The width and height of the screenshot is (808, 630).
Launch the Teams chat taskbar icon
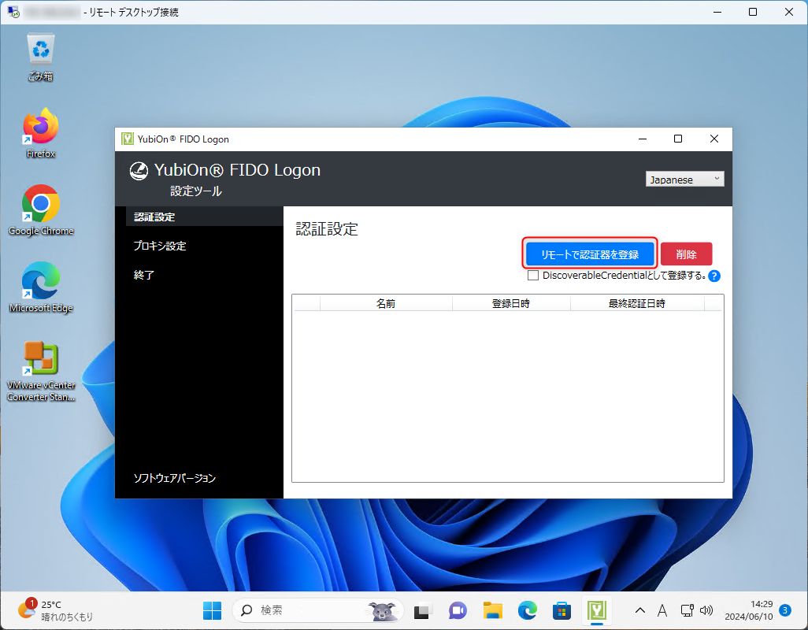click(x=458, y=611)
